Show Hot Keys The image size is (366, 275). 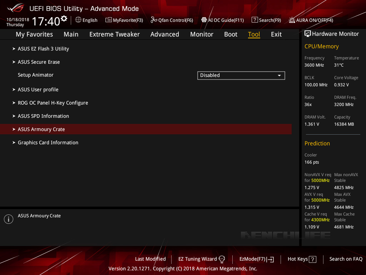pyautogui.click(x=302, y=259)
